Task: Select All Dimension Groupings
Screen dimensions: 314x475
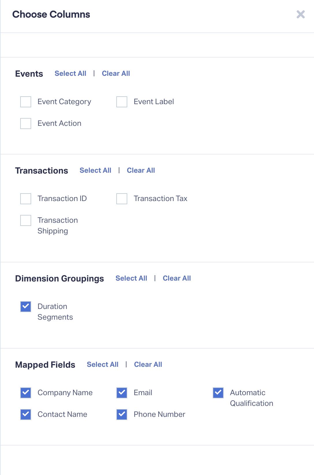Action: click(x=131, y=278)
